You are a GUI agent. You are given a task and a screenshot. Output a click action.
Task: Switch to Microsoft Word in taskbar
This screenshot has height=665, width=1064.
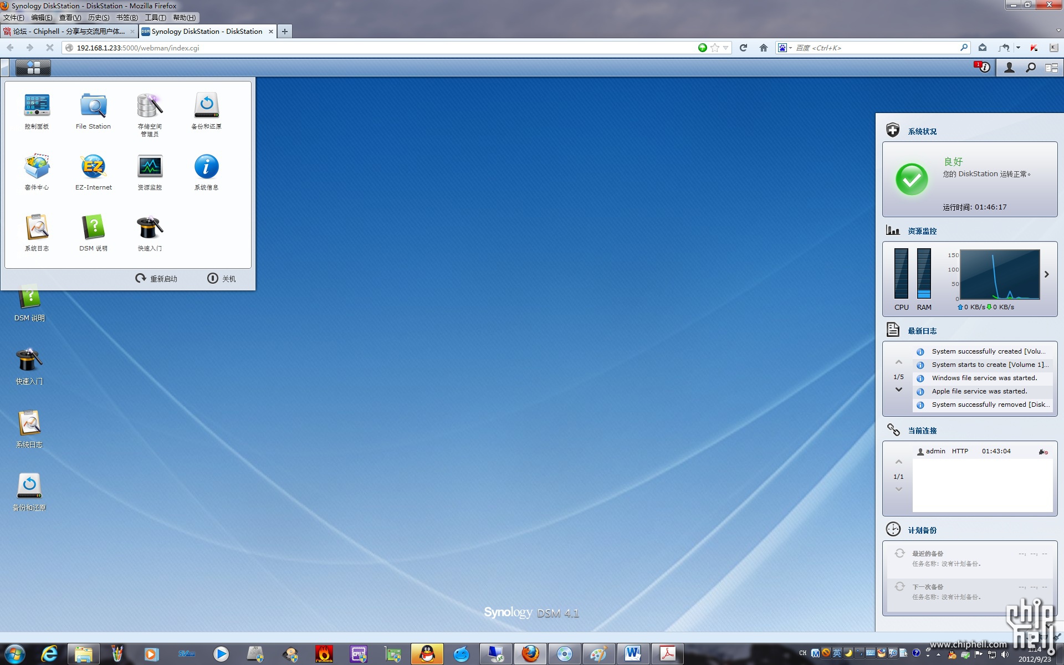coord(633,654)
